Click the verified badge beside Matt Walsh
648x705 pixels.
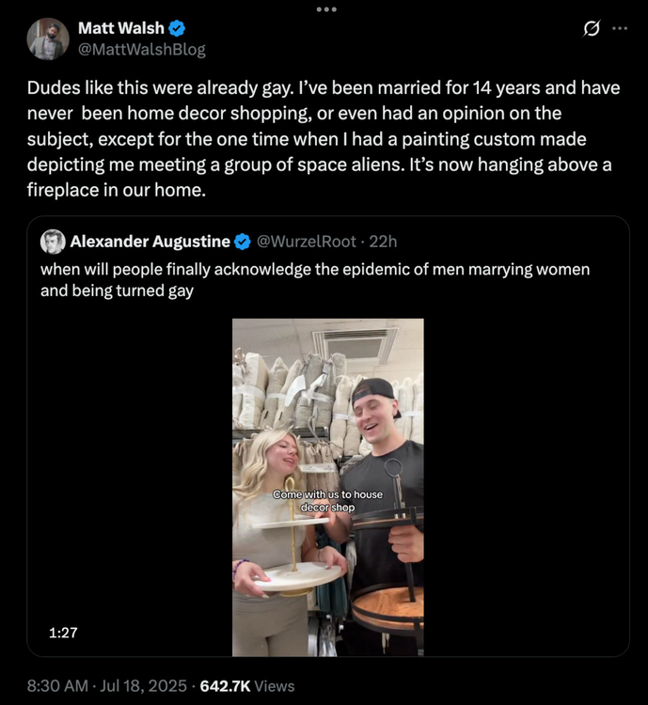176,28
